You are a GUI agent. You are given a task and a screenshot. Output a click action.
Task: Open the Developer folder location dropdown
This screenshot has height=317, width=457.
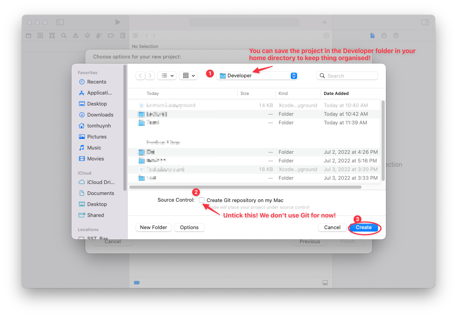coord(257,75)
